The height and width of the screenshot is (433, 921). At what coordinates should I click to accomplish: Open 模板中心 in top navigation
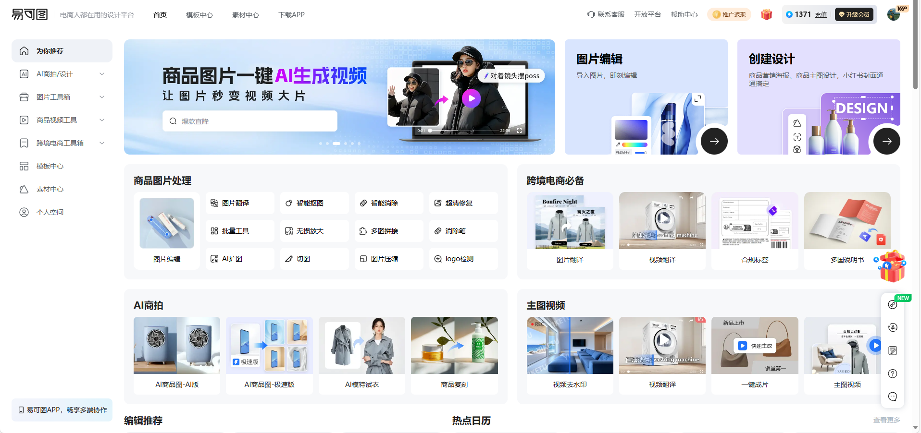[x=199, y=15]
